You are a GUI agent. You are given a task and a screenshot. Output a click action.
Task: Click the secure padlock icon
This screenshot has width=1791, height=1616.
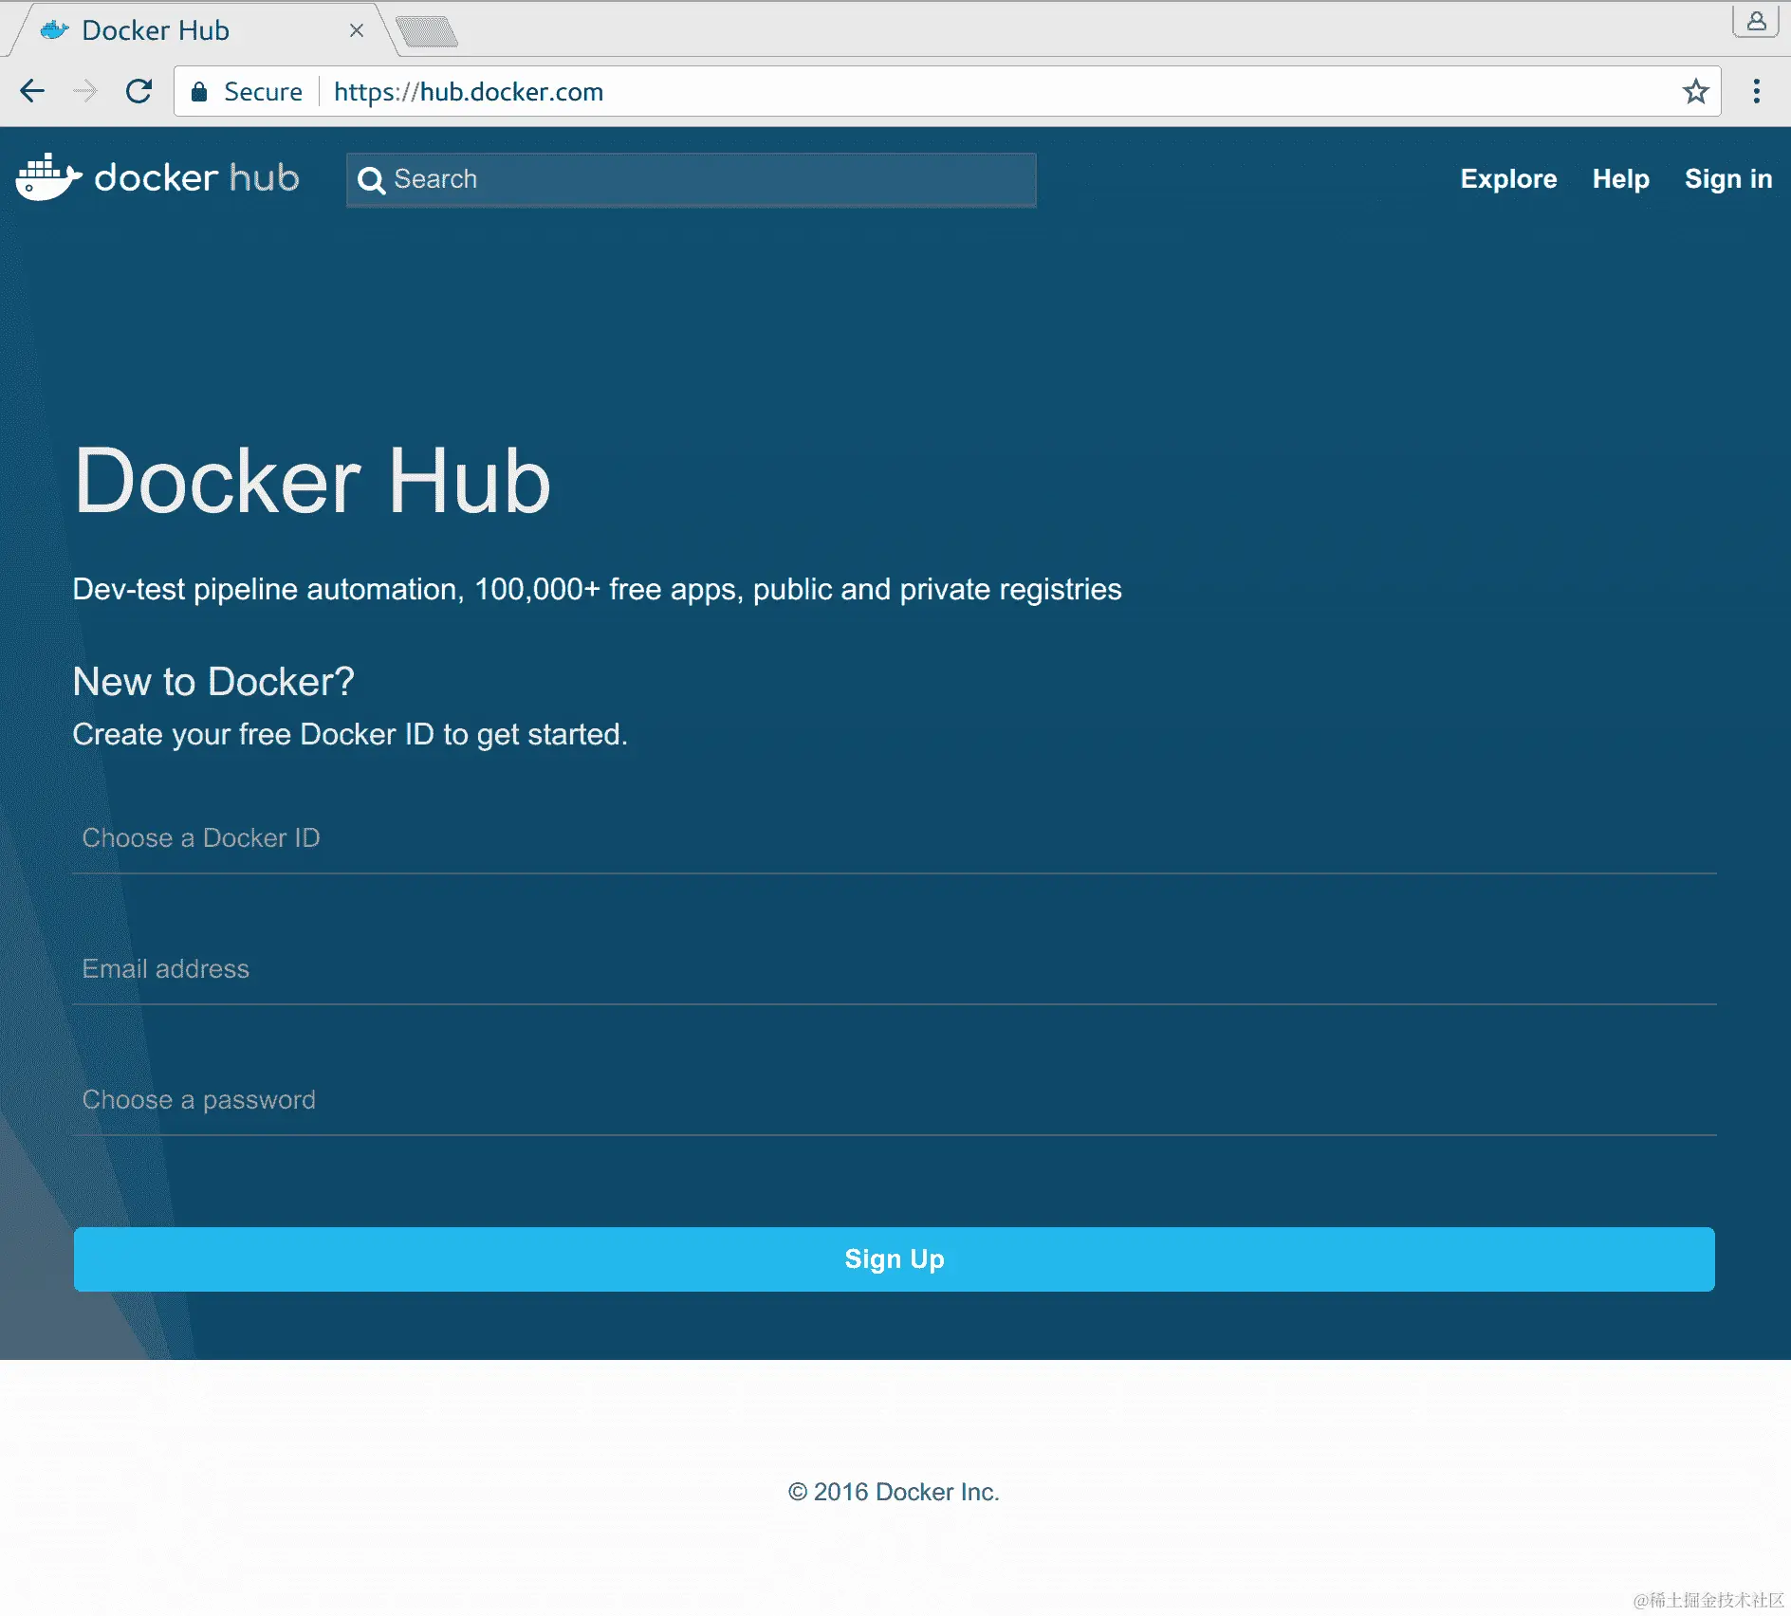click(x=199, y=91)
